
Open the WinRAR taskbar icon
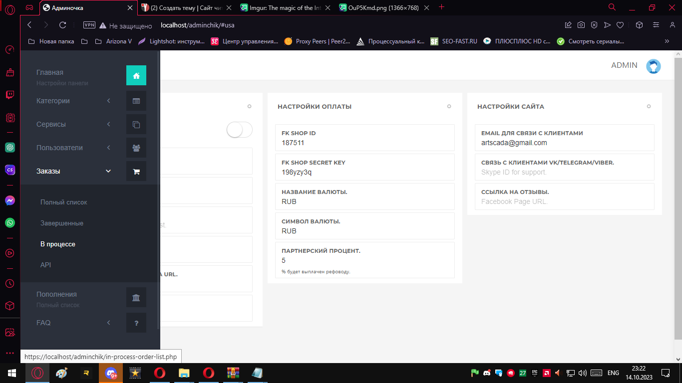tap(233, 373)
